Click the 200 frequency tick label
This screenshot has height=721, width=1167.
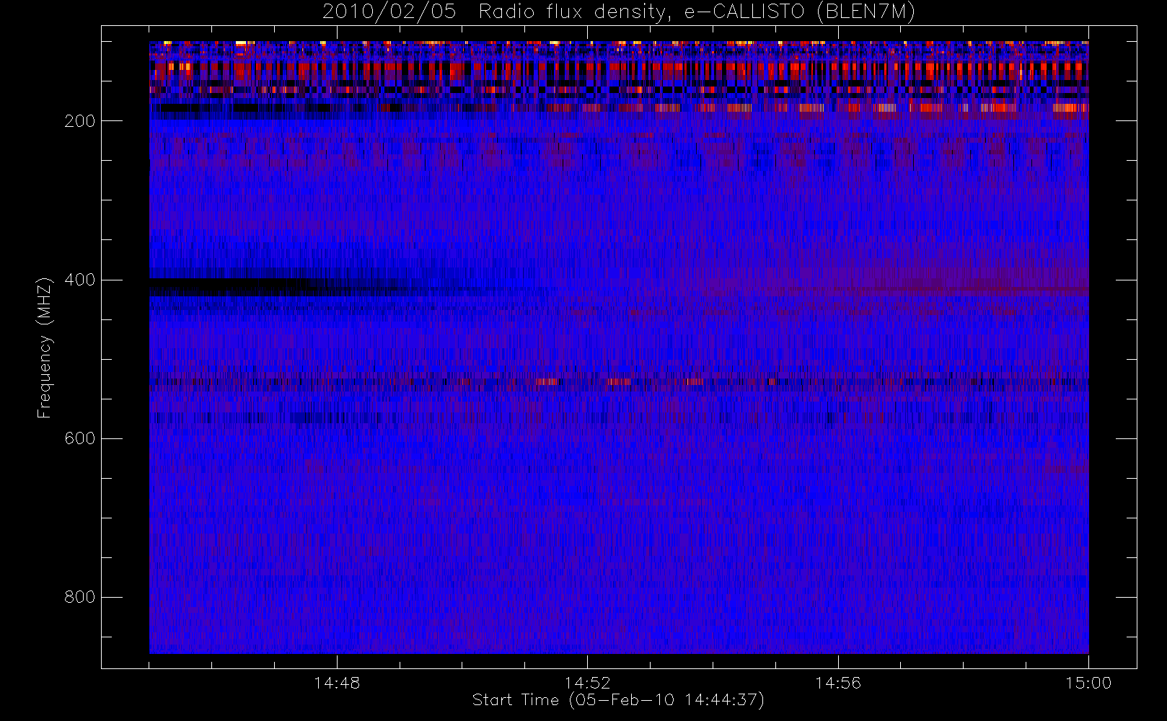point(79,121)
